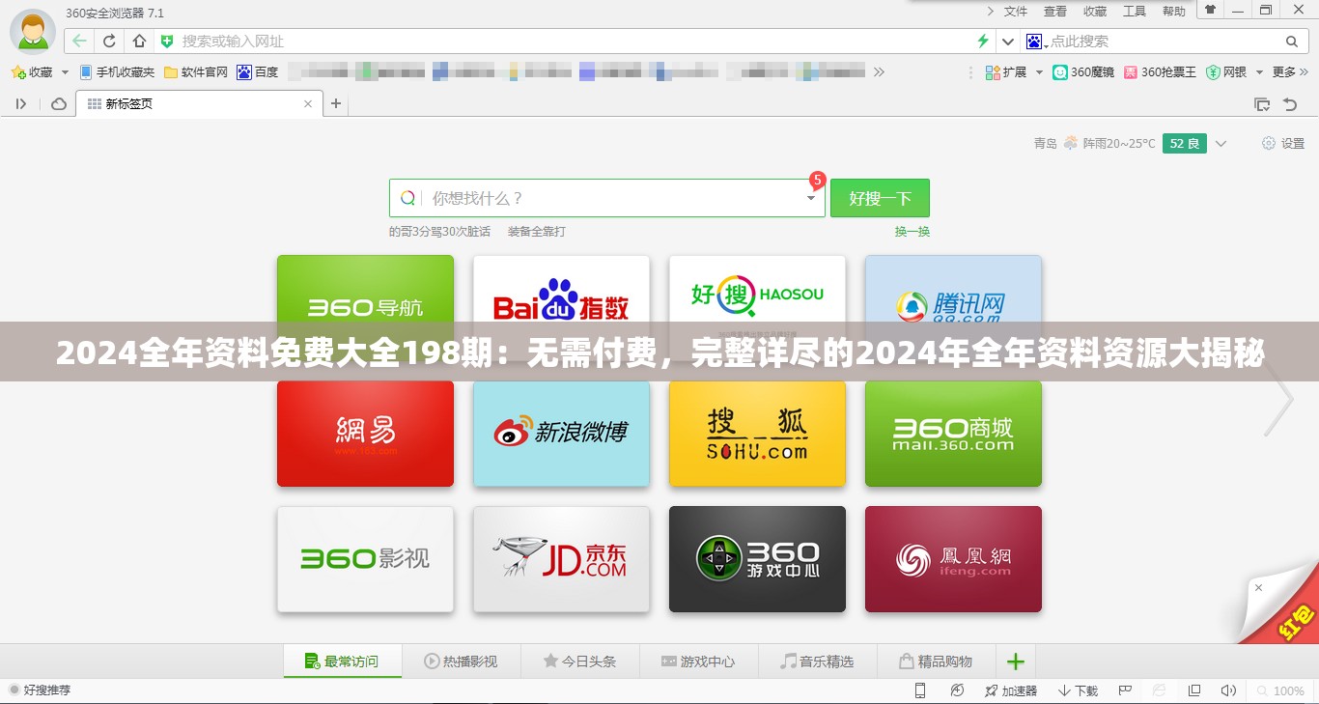Open the 文件 menu
Viewport: 1319px width, 704px height.
click(x=1016, y=11)
